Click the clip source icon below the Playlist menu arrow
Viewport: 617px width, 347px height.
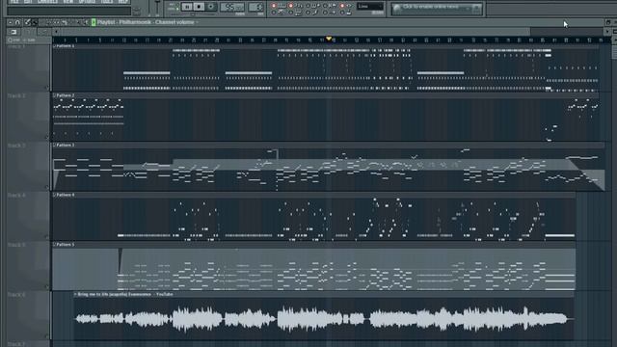[x=13, y=32]
